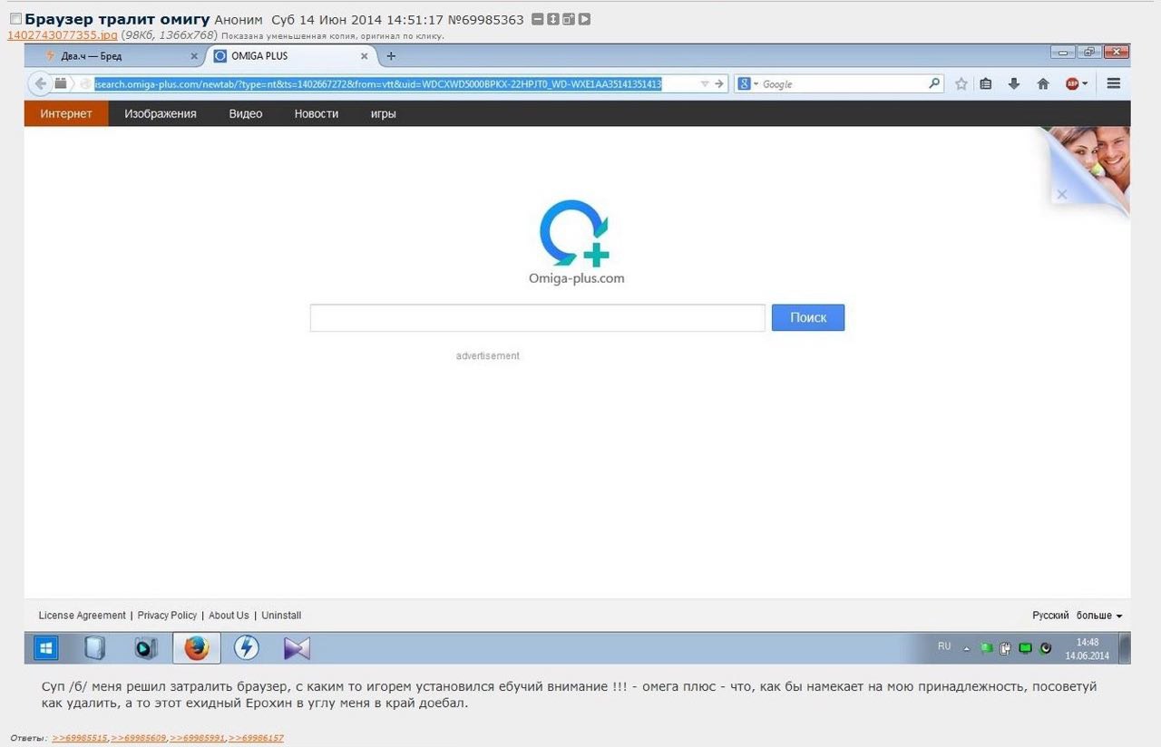
Task: Switch to the Изображения tab
Action: click(161, 113)
